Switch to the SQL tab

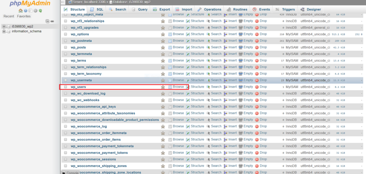coord(97,10)
